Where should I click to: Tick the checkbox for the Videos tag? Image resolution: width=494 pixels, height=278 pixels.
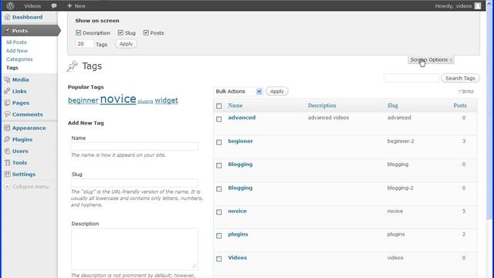(x=219, y=259)
